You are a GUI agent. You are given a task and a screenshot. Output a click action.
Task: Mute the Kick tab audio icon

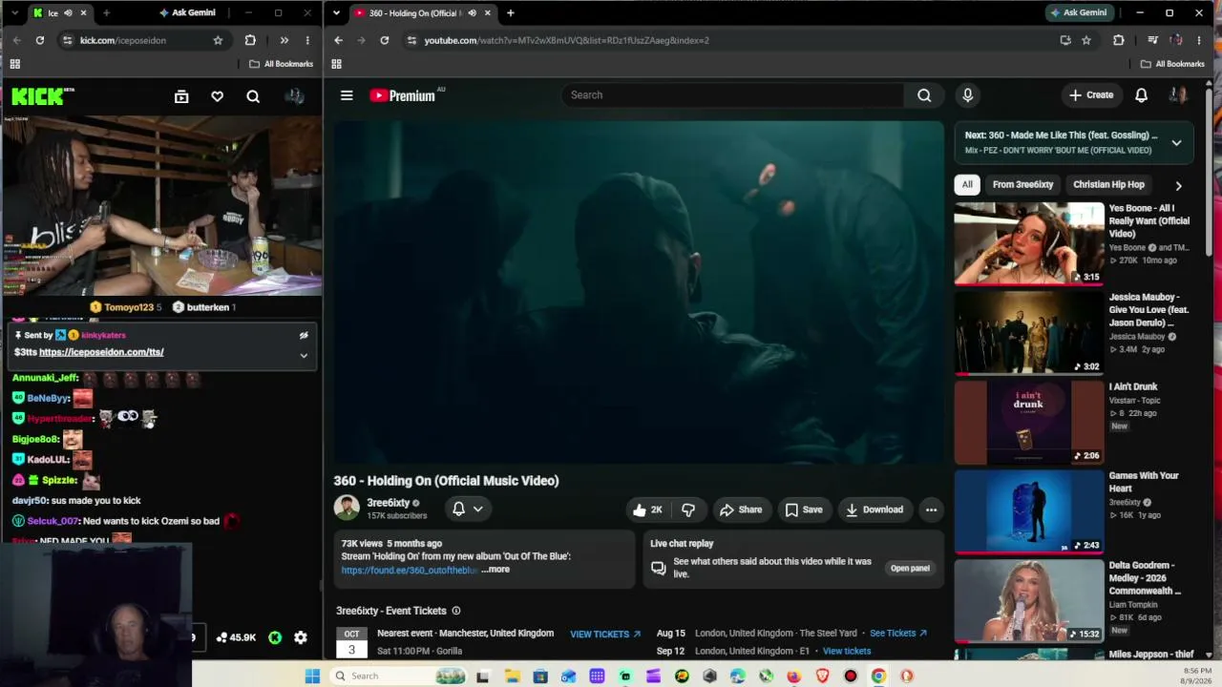point(68,12)
